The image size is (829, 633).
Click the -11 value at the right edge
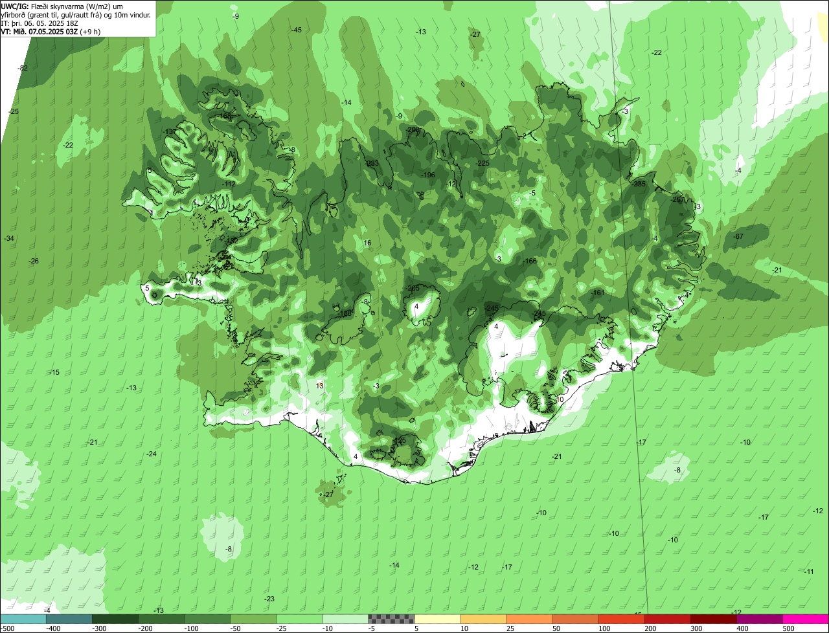point(809,572)
